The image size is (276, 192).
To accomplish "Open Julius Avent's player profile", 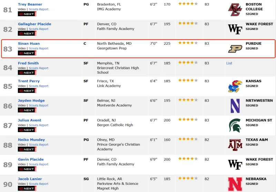I will [x=29, y=120].
